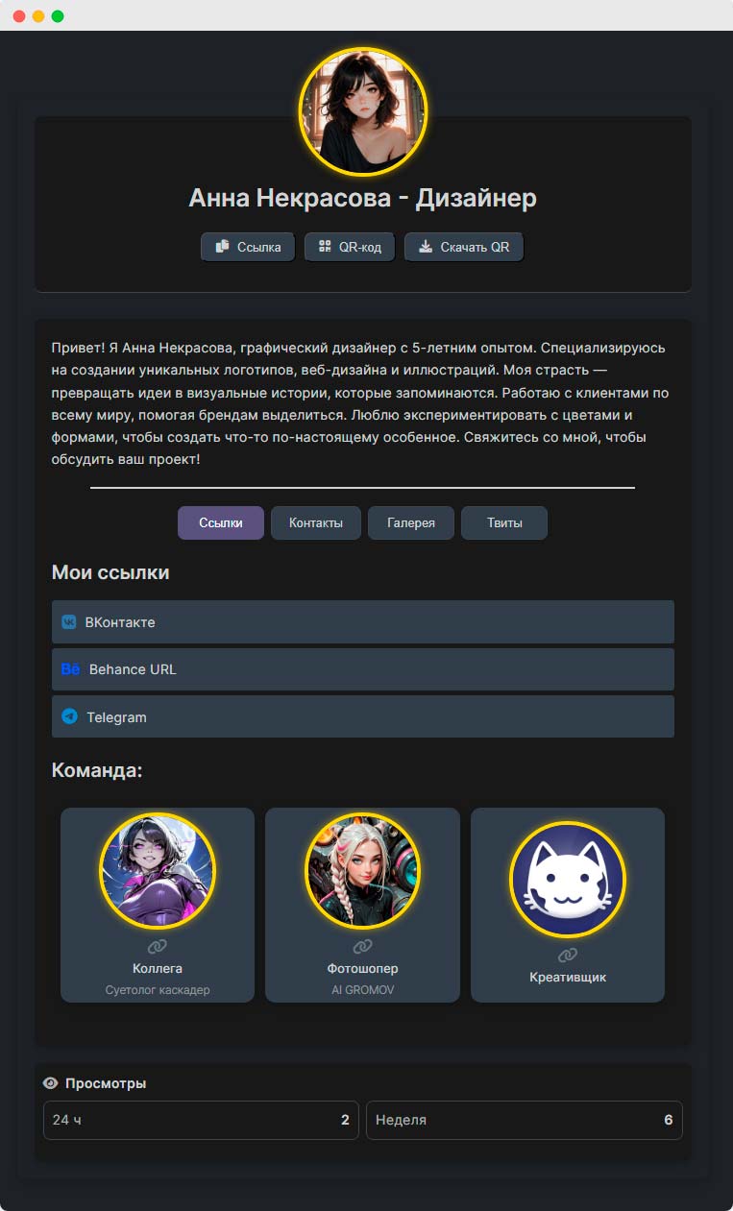Click the download icon on Скачать QR
This screenshot has height=1211, width=733.
(426, 247)
